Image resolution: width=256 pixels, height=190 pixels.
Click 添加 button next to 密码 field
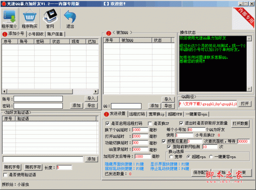[76, 106]
